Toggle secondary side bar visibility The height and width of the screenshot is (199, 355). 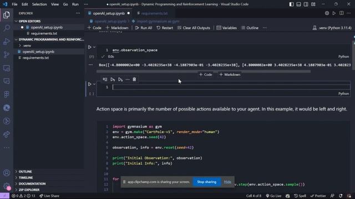(x=306, y=4)
